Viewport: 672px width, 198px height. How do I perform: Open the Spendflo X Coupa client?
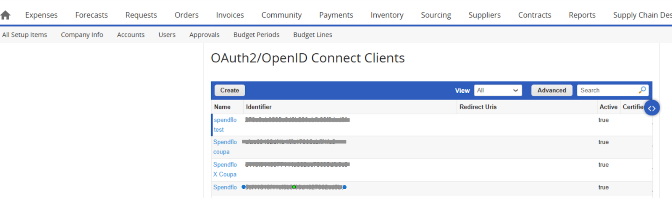225,169
